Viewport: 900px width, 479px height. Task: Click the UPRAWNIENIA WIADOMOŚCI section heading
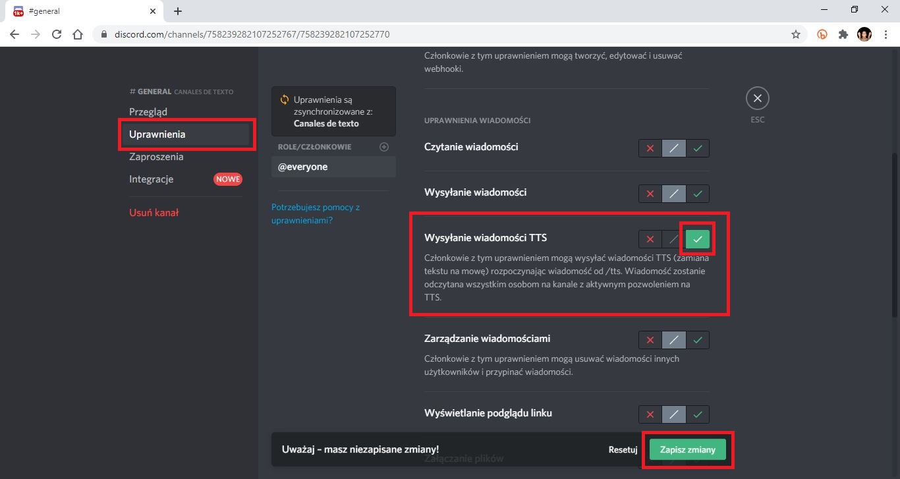tap(477, 121)
